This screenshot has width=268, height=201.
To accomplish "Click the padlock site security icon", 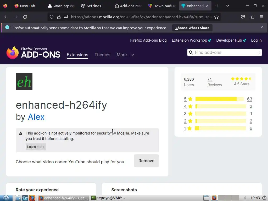I will click(x=59, y=17).
